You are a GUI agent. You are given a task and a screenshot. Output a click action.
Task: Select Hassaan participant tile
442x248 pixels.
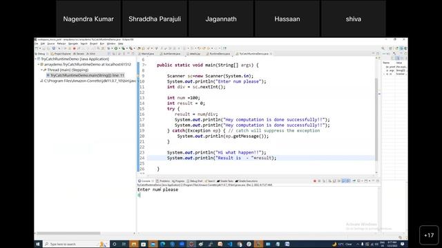tap(287, 19)
